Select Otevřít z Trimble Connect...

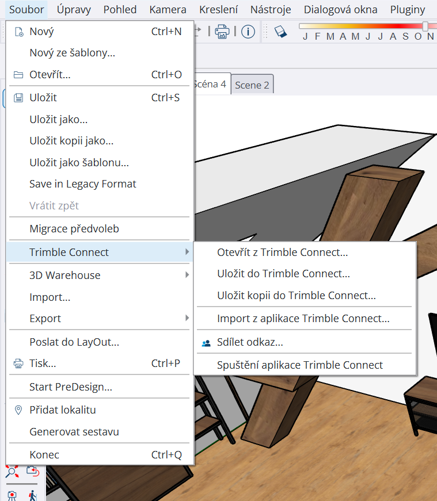point(282,252)
